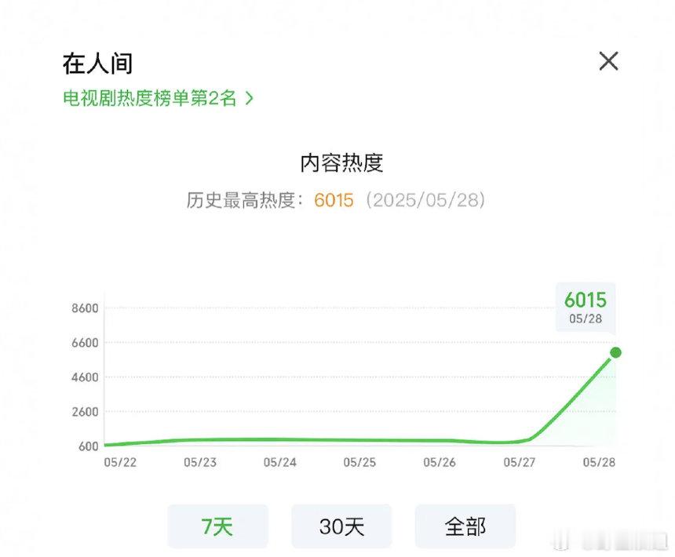
Task: Click the 内容热度 chart heading
Action: 341,163
